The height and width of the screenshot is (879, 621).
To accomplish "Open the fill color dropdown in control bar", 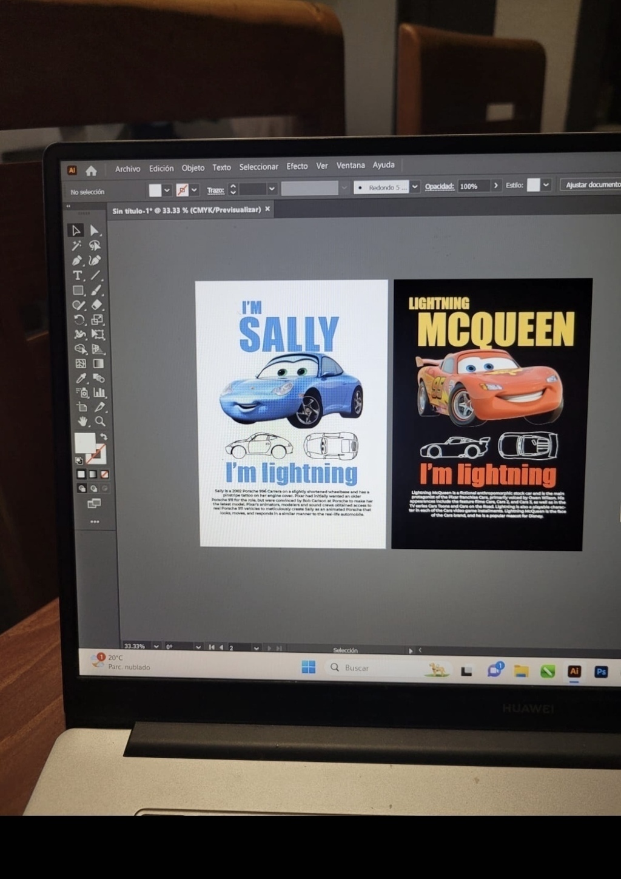I will pyautogui.click(x=167, y=190).
